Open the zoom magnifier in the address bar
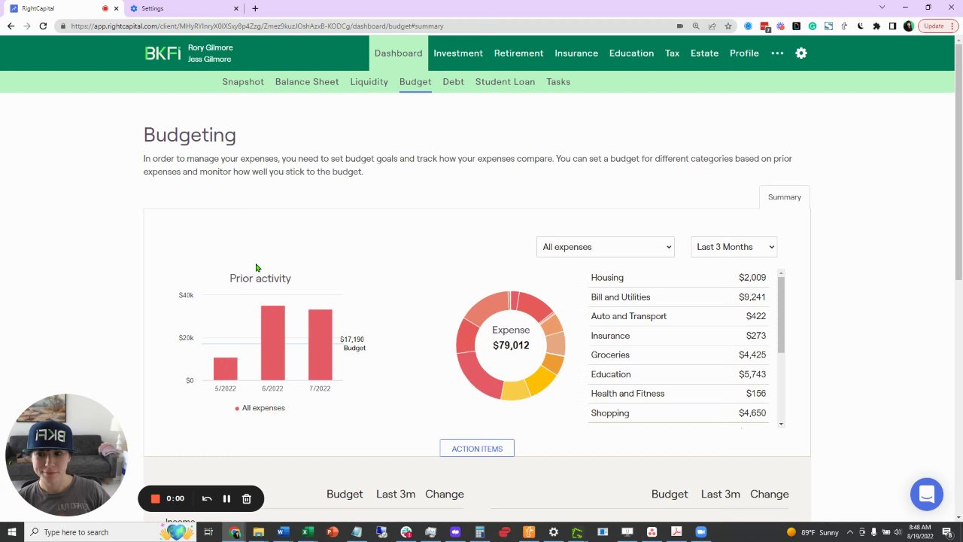 (x=696, y=26)
